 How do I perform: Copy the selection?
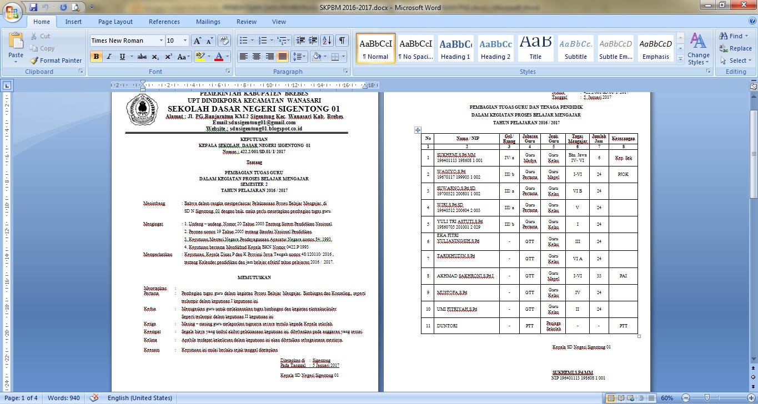[42, 48]
